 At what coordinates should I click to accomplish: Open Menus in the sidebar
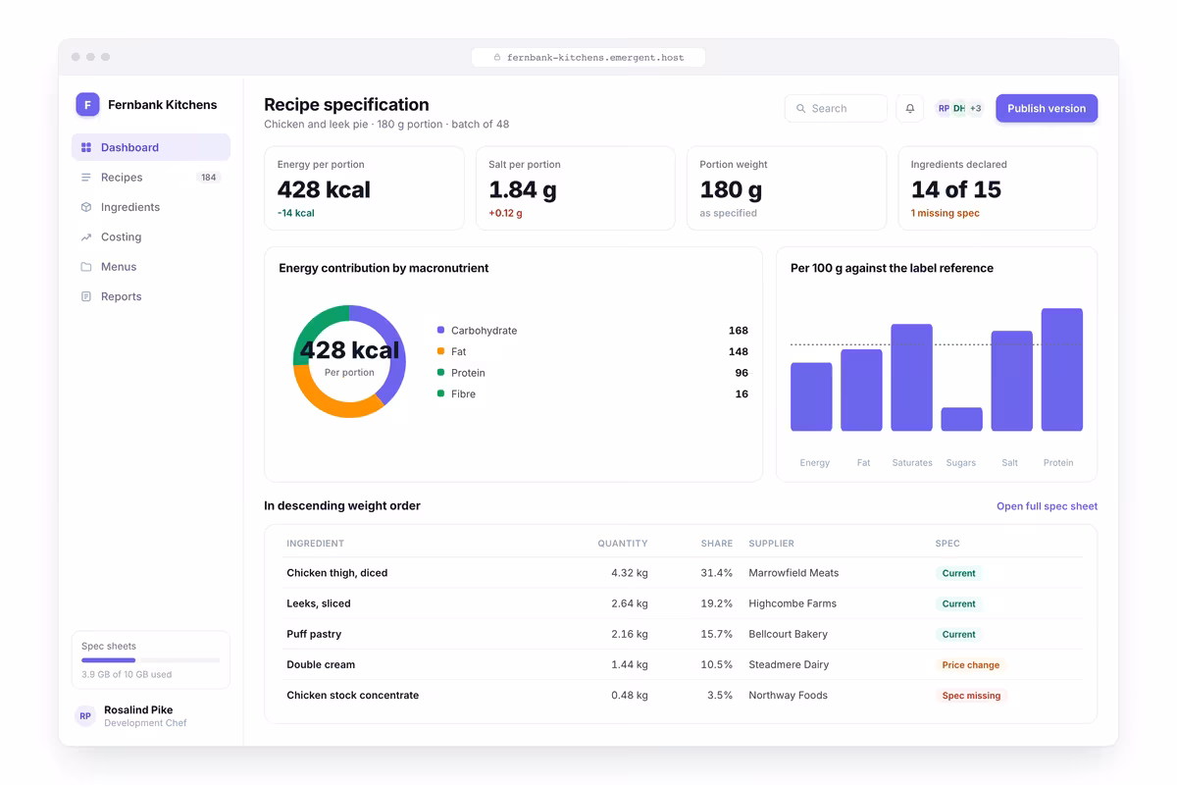pyautogui.click(x=151, y=267)
